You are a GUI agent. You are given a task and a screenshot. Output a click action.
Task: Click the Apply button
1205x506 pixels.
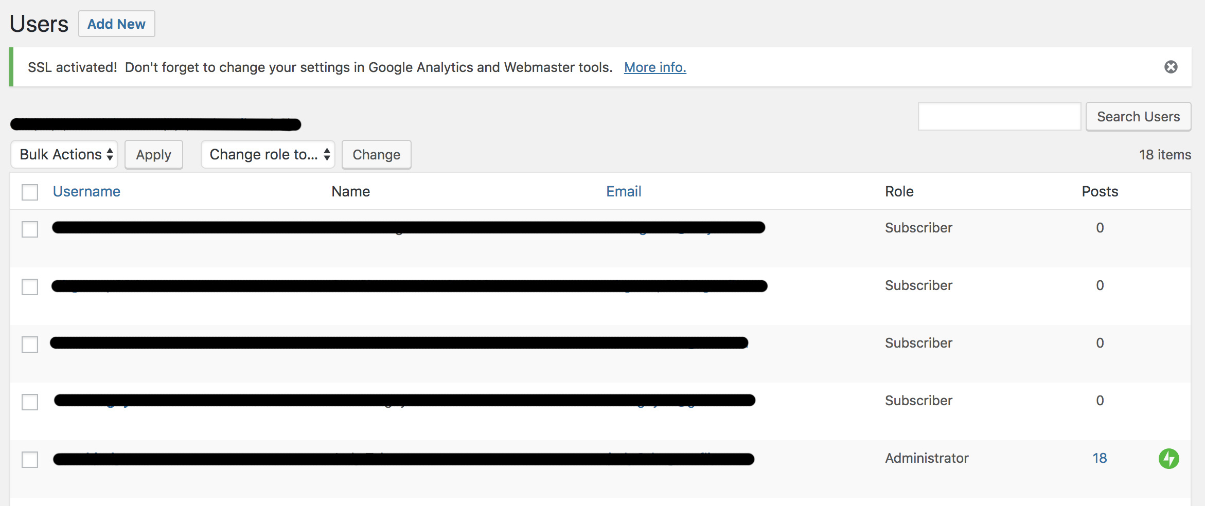point(153,154)
